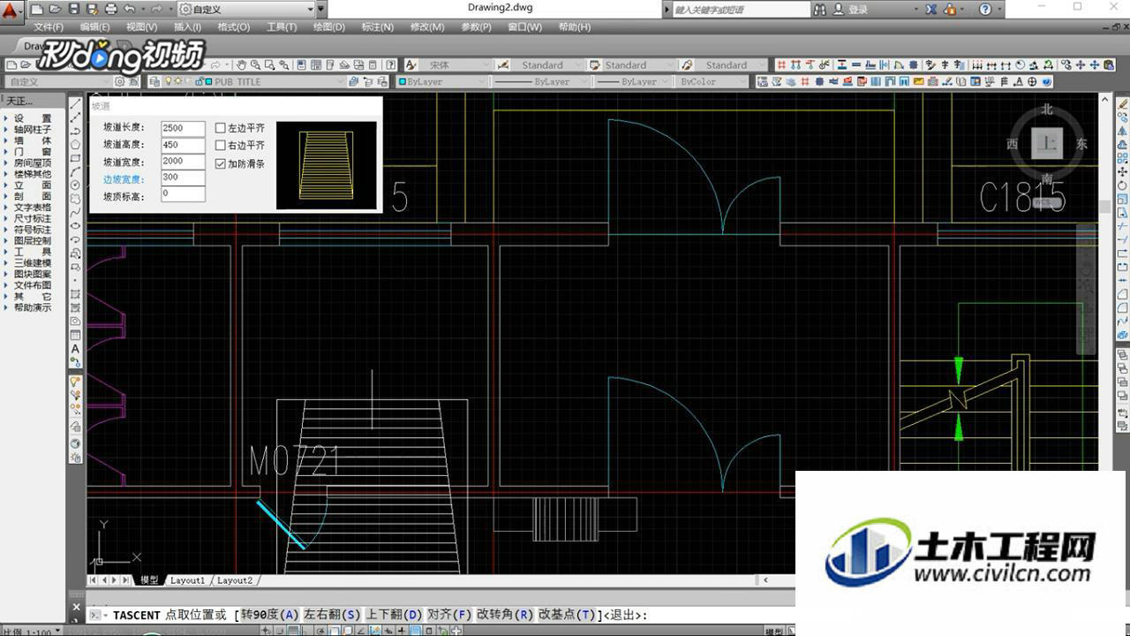Expand the 门窗 menu in 天正 panel
This screenshot has width=1130, height=636.
(33, 152)
